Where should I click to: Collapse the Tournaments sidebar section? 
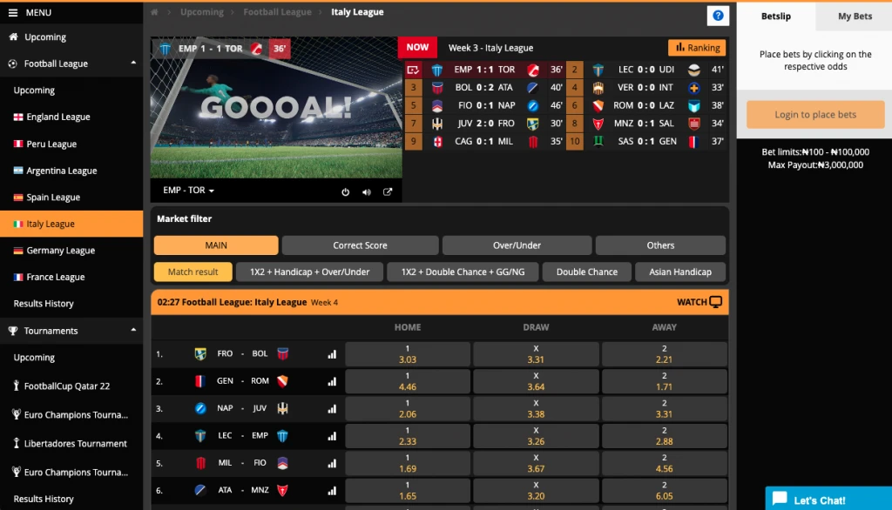click(133, 331)
